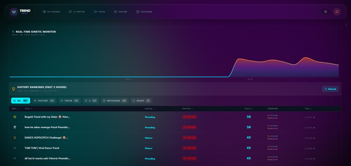The width and height of the screenshot is (351, 166).
Task: Click YouTube platform badge in DANCE HOPSCOTCH row
Action: point(189,138)
